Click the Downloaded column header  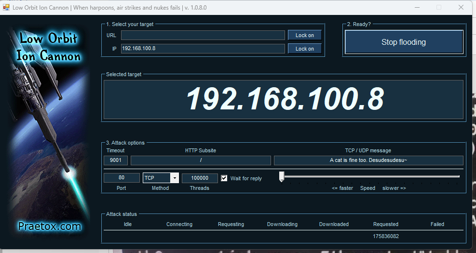click(x=334, y=224)
